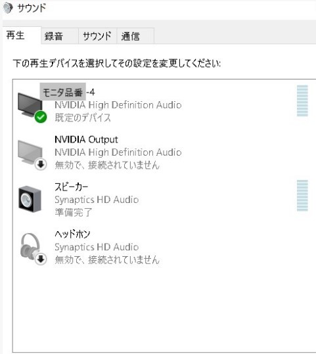316x354 pixels.
Task: Click the monitor icon with green checkmark
Action: click(32, 108)
